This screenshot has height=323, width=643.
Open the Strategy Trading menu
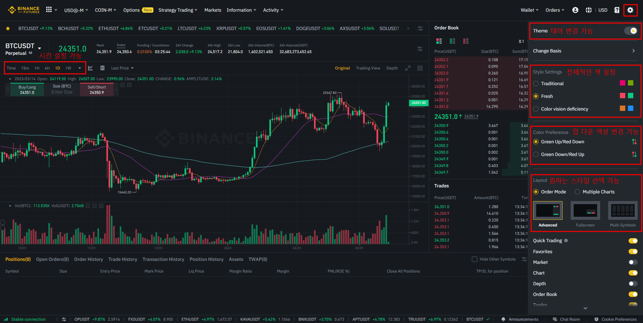click(177, 10)
